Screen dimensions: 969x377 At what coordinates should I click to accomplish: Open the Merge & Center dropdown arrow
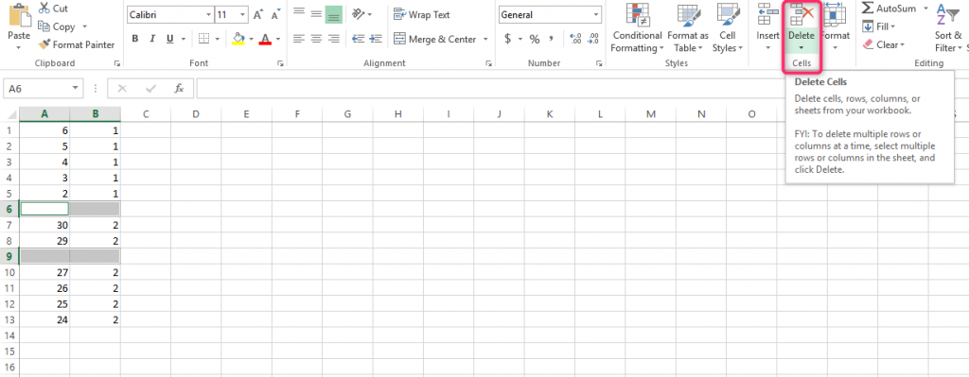click(485, 40)
